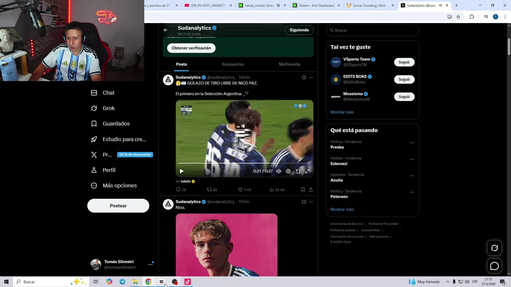This screenshot has width=511, height=287.
Task: Open Chrome profile avatar T
Action: (x=495, y=17)
